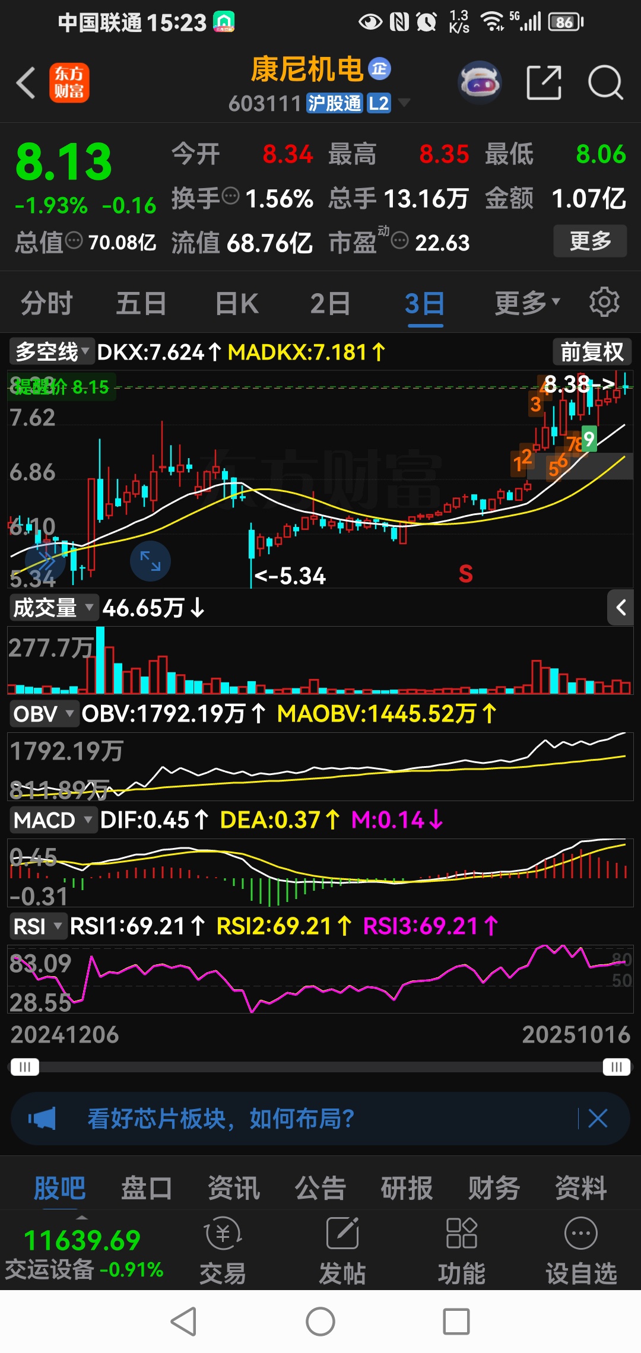Toggle the 前复权 adjustment setting
This screenshot has height=1353, width=641.
592,351
